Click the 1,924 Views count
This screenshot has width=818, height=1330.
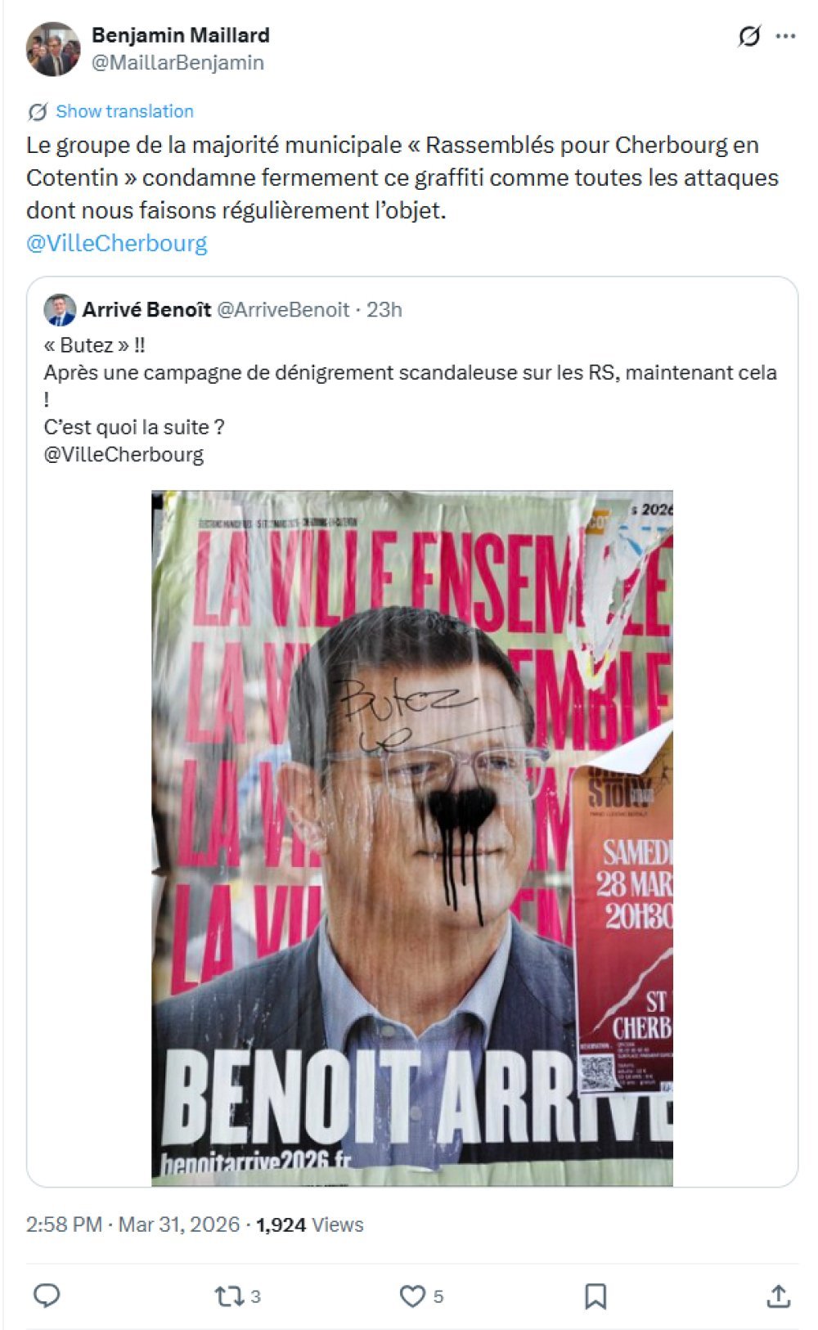coord(309,1224)
